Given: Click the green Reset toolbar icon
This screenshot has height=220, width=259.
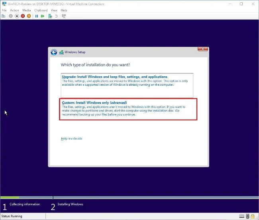Looking at the screenshot, I should (x=43, y=16).
